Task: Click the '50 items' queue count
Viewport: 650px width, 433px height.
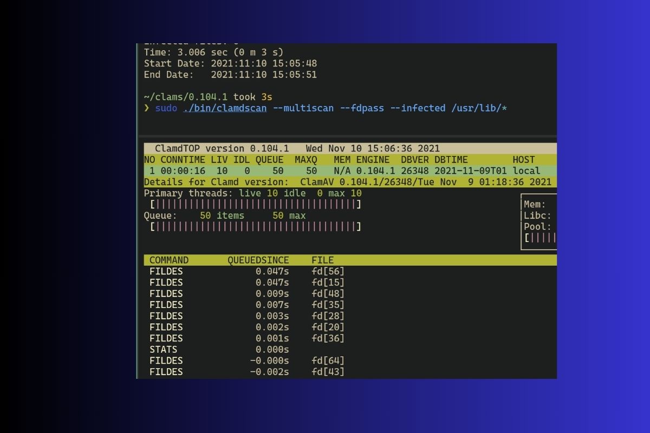Action: point(222,215)
